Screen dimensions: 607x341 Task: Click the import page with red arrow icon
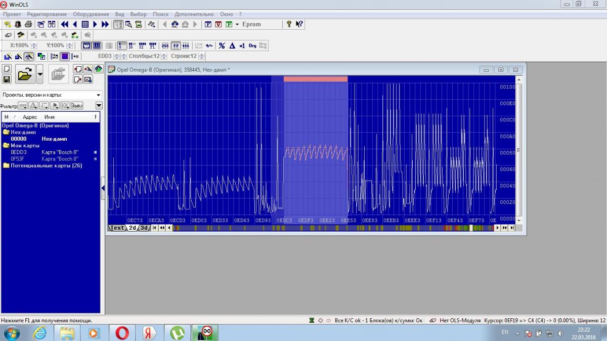coord(78,69)
